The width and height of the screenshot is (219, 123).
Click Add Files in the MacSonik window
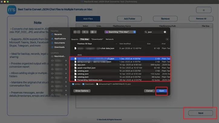coord(88,19)
